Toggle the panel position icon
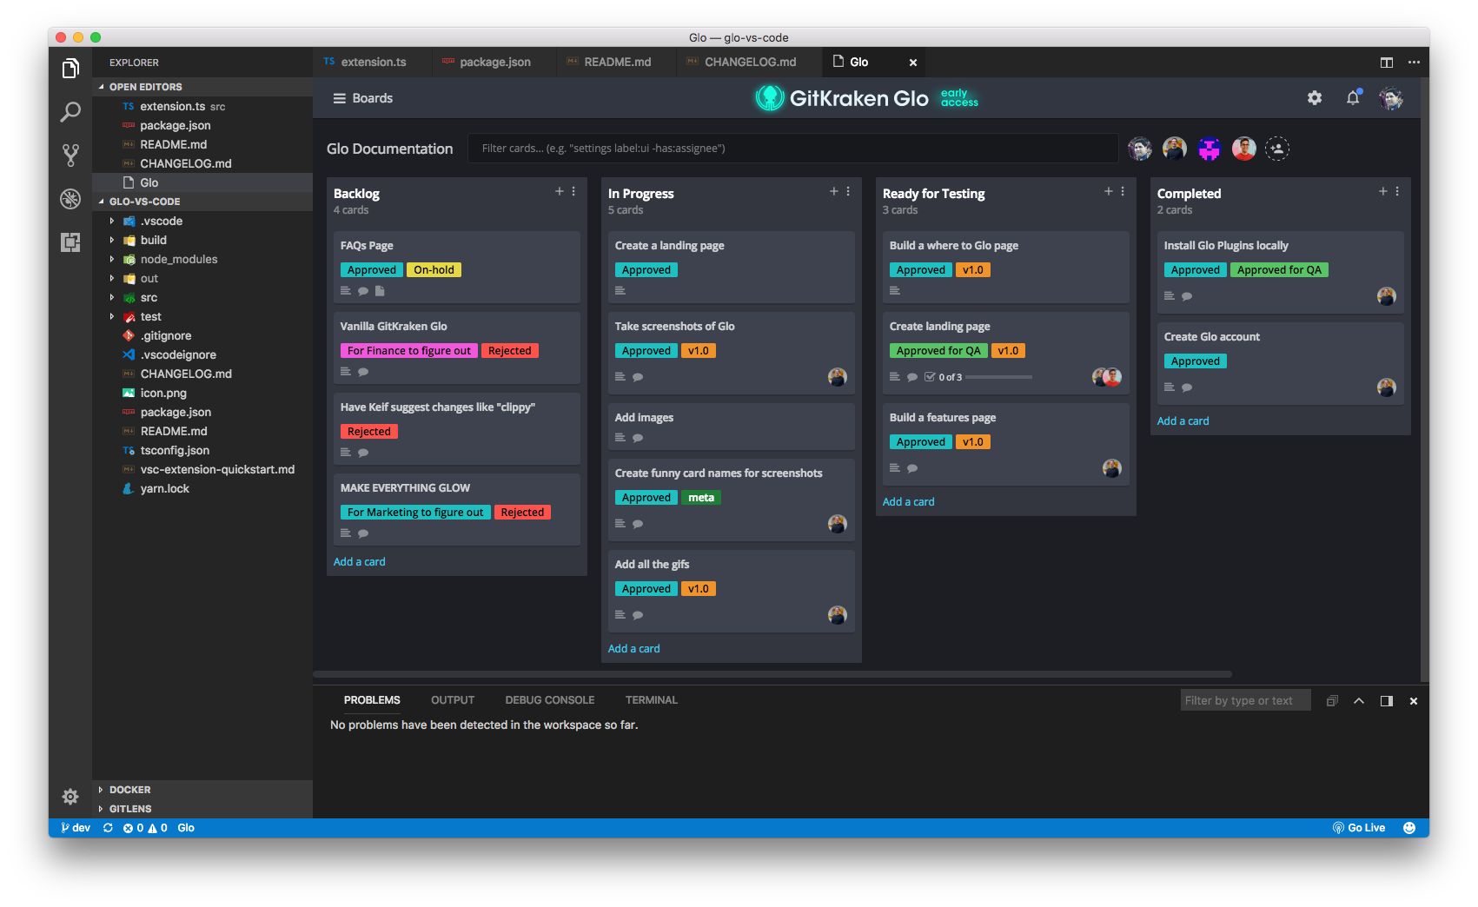This screenshot has width=1478, height=907. pos(1387,701)
